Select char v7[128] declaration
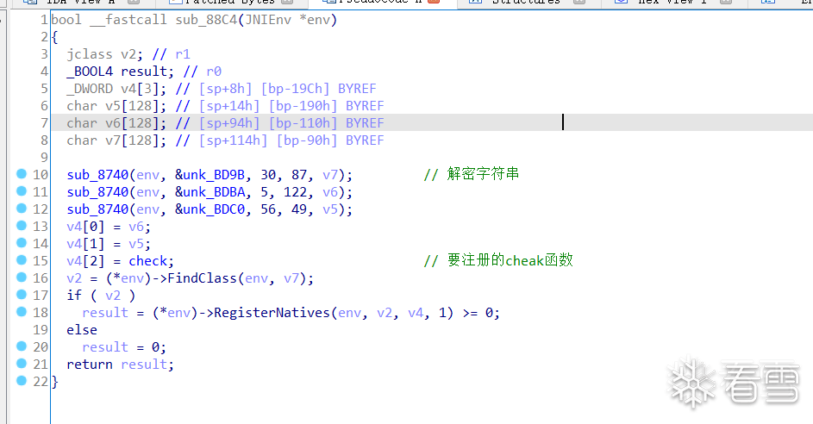Screen dimensions: 813x424 coord(116,140)
